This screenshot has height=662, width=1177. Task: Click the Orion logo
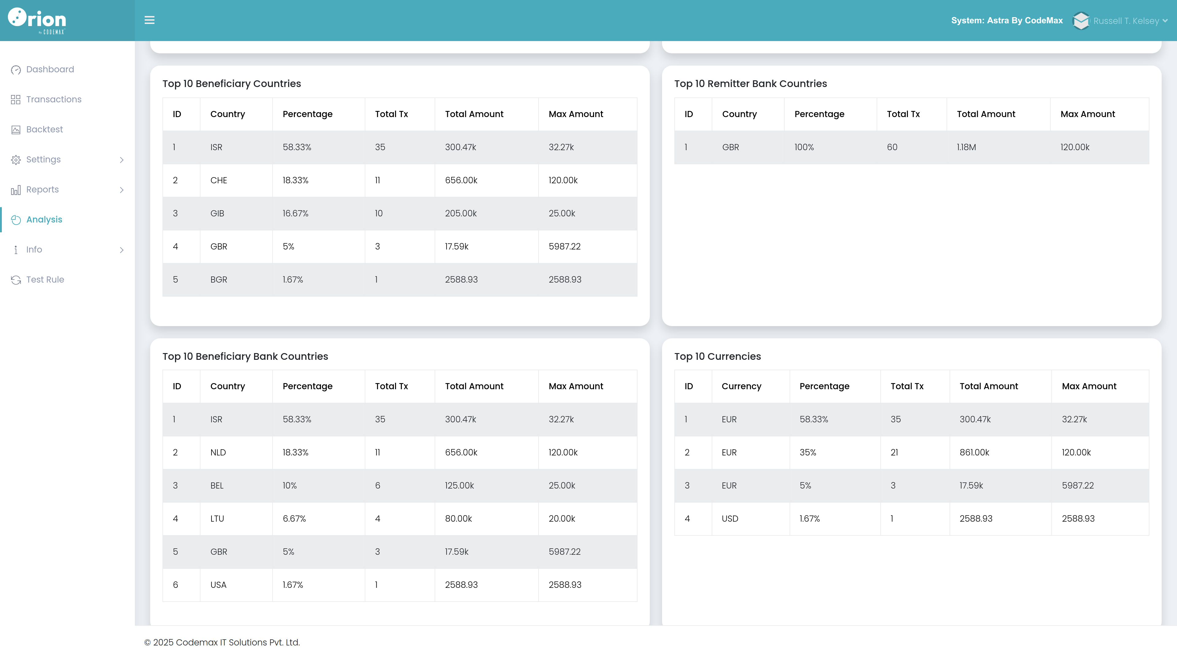37,20
